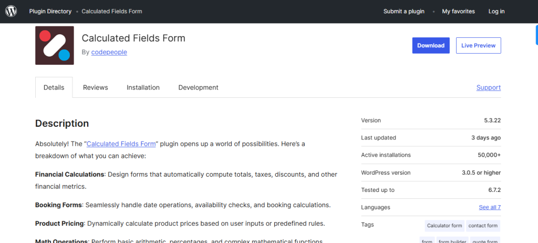Visit the codepeople author page
Screen dimensions: 538x243
109,52
